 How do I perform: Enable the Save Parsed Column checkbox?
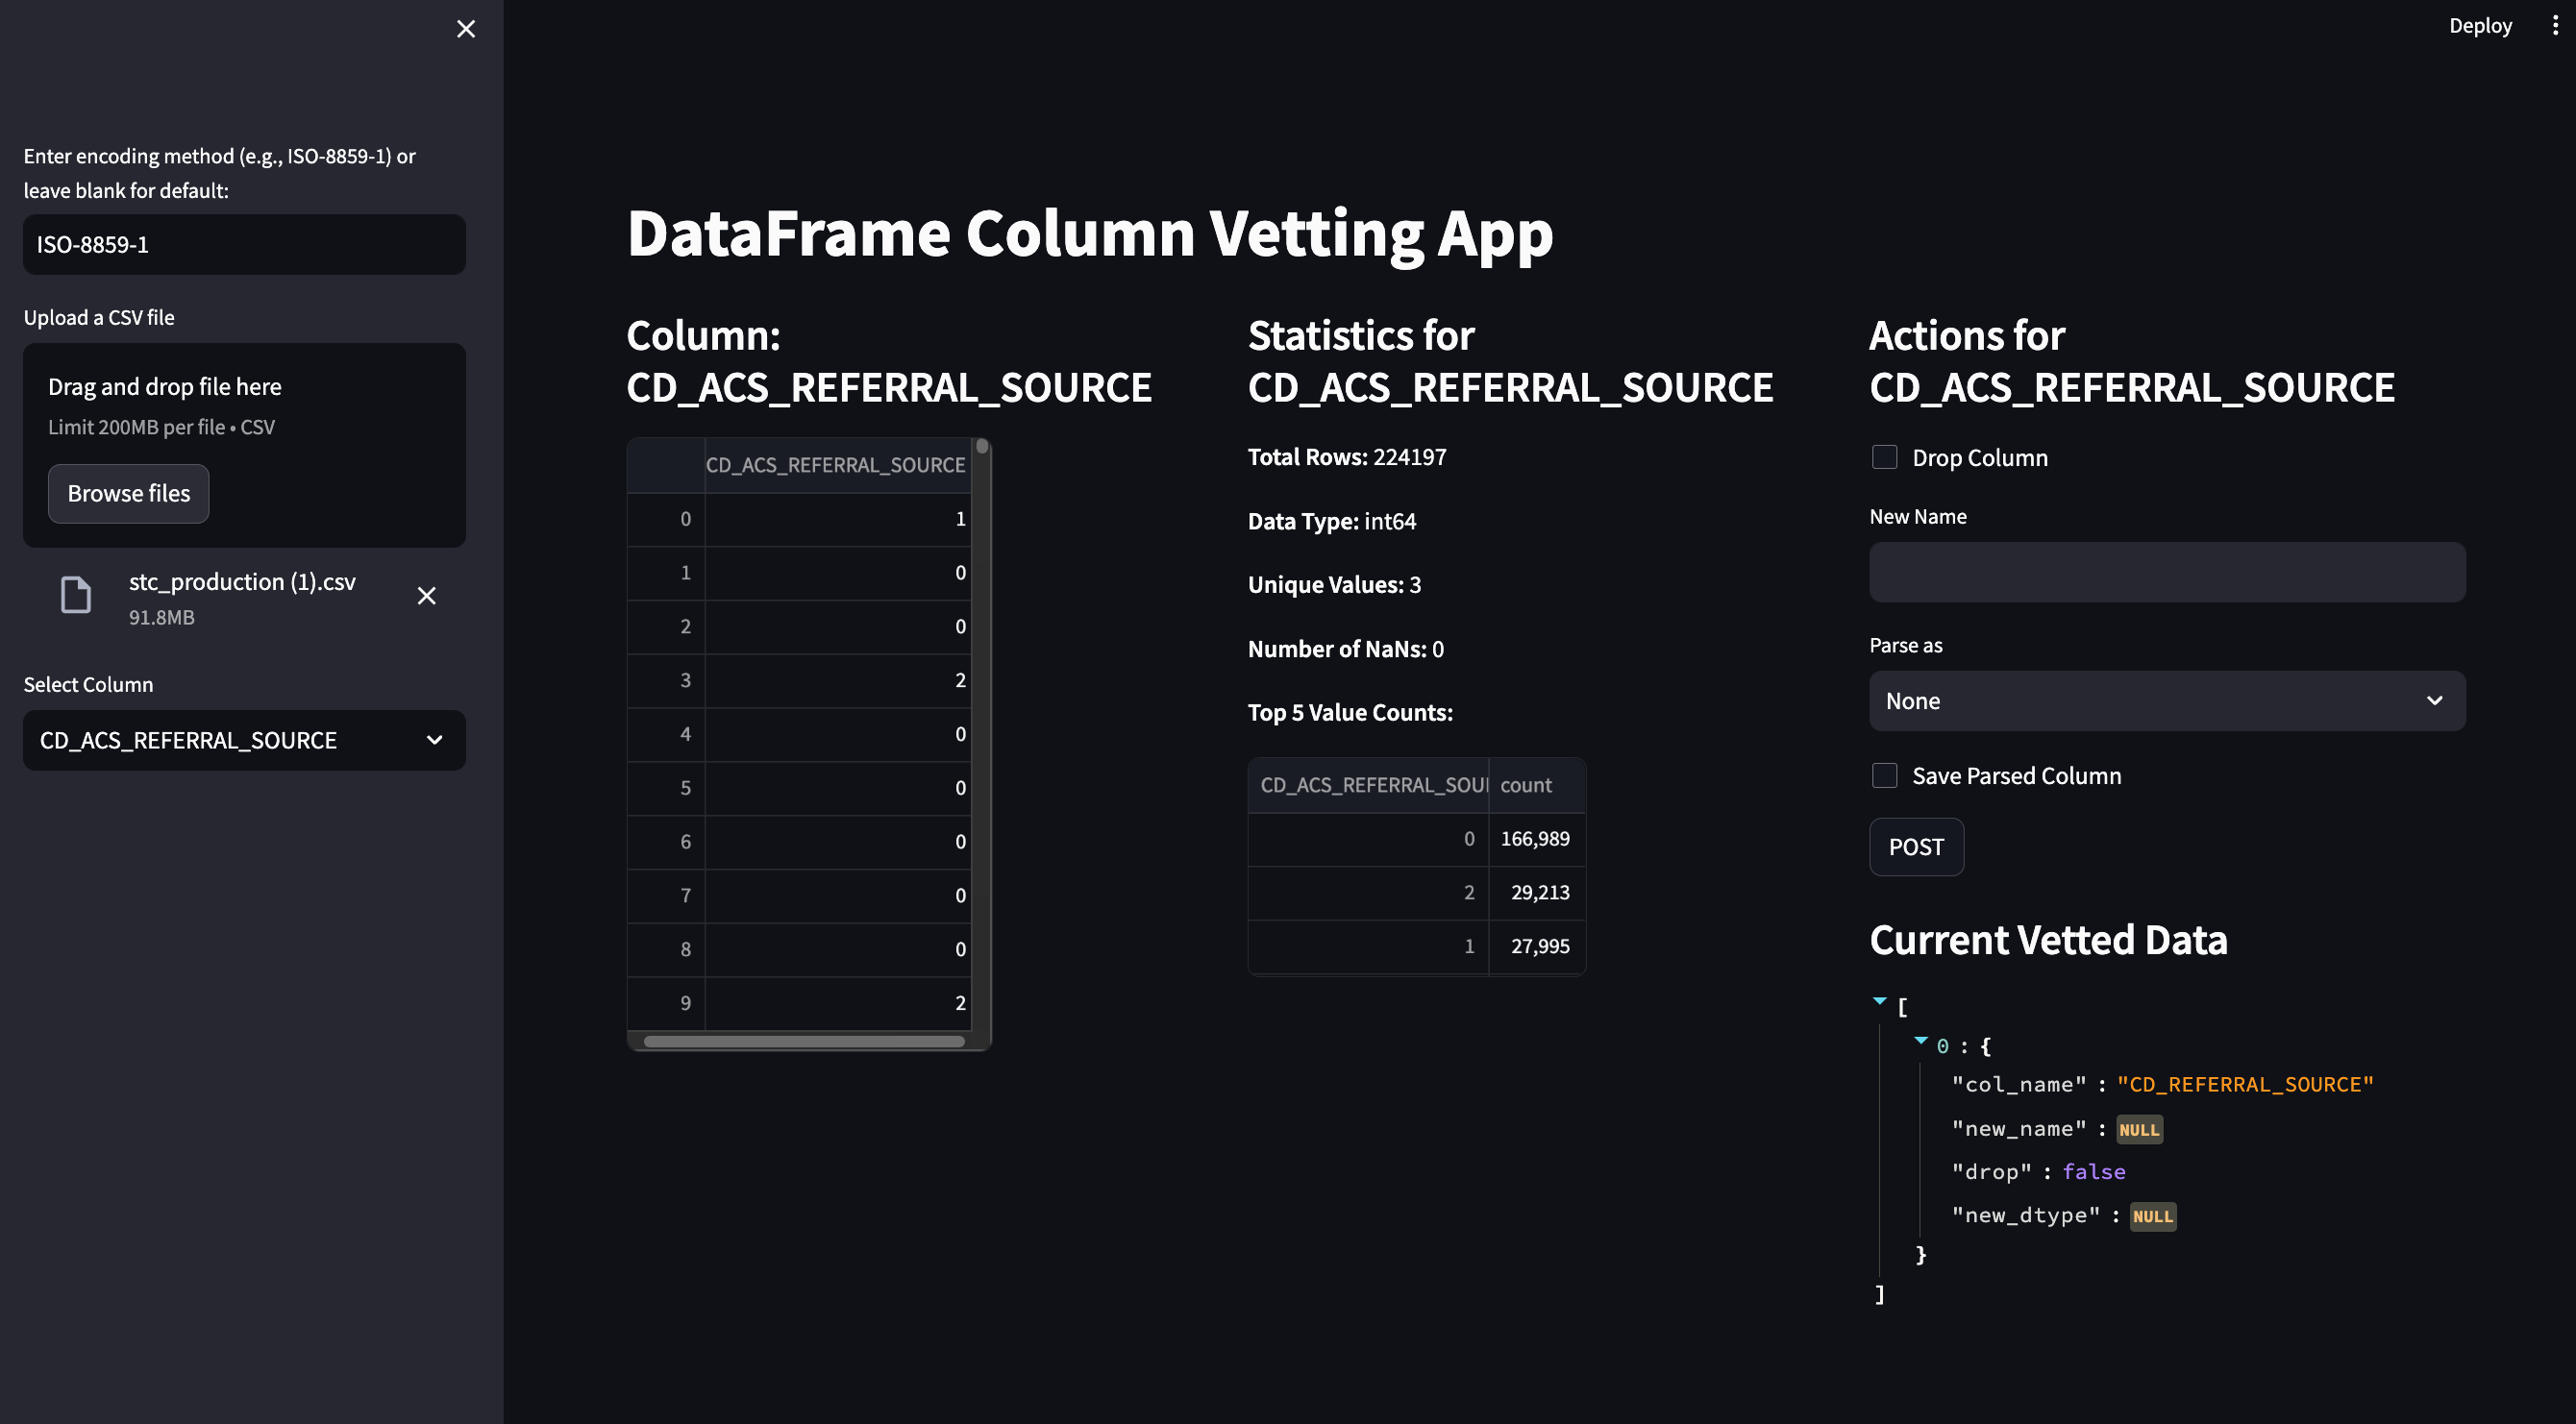[1885, 775]
